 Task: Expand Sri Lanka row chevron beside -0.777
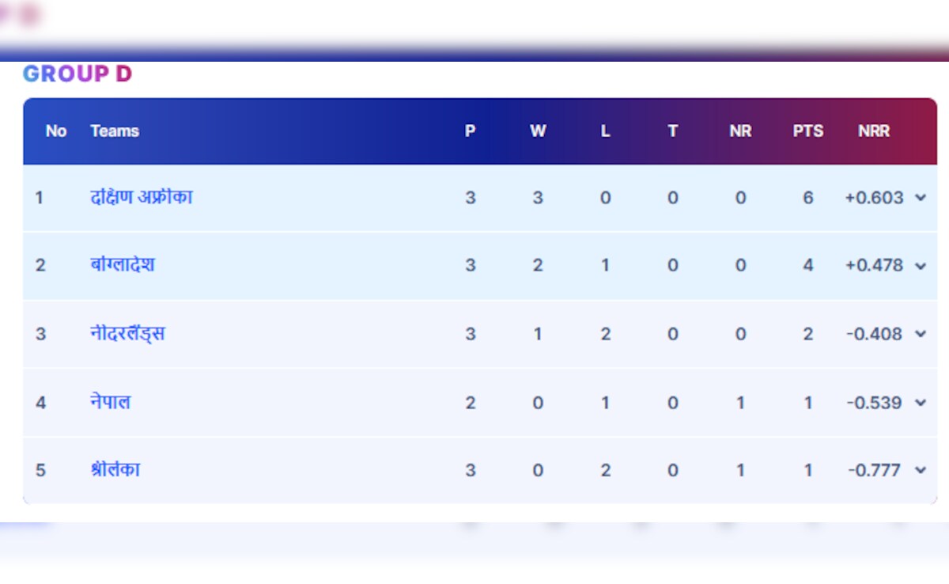[920, 471]
